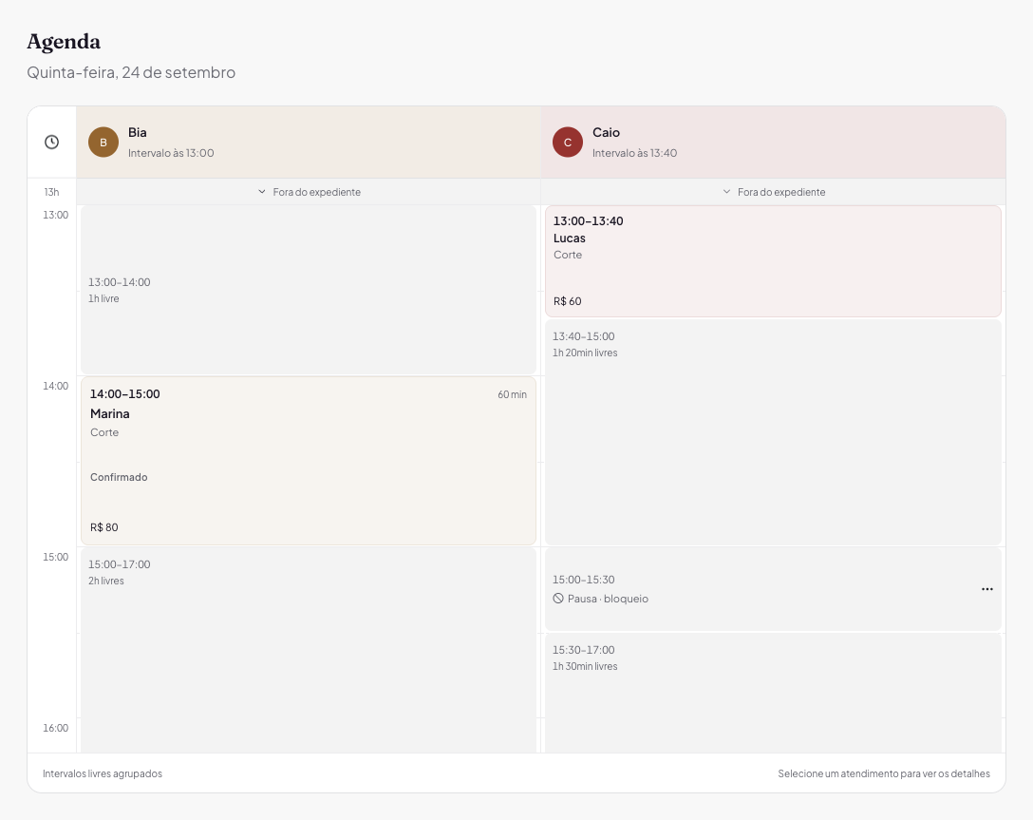Image resolution: width=1033 pixels, height=820 pixels.
Task: Open Bia's brown avatar
Action: [x=103, y=143]
